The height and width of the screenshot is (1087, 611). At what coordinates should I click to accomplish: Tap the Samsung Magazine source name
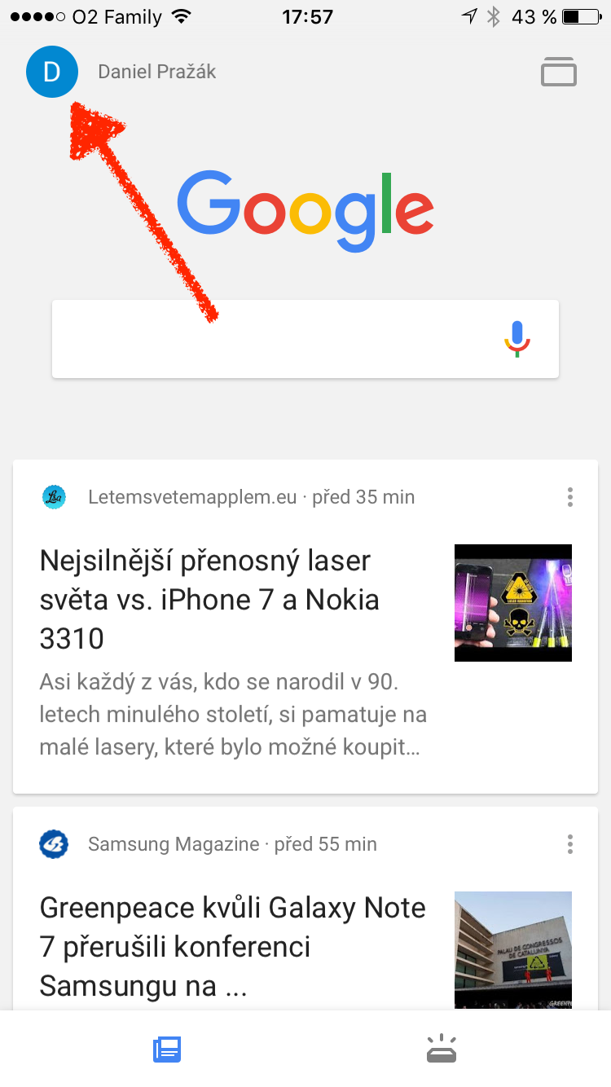(174, 843)
